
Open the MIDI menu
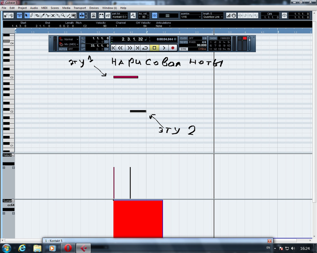(x=44, y=8)
